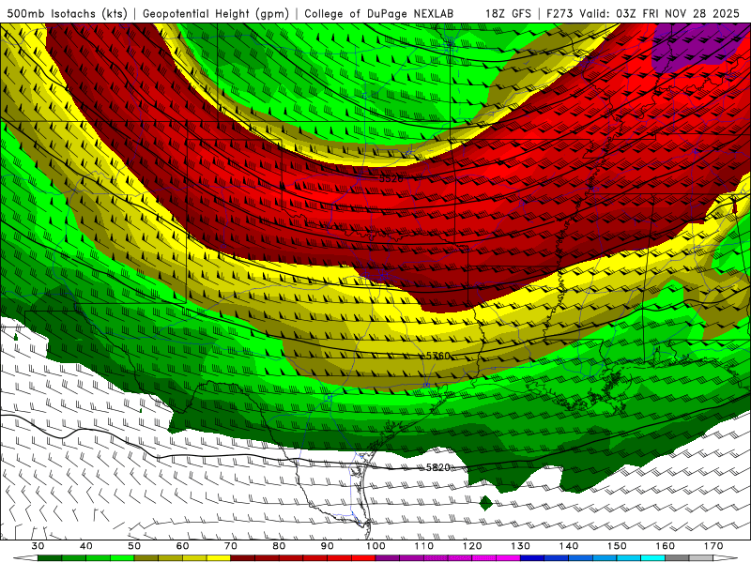Click the 70 value on the color scale
Viewport: 751px width, 563px height.
[231, 546]
